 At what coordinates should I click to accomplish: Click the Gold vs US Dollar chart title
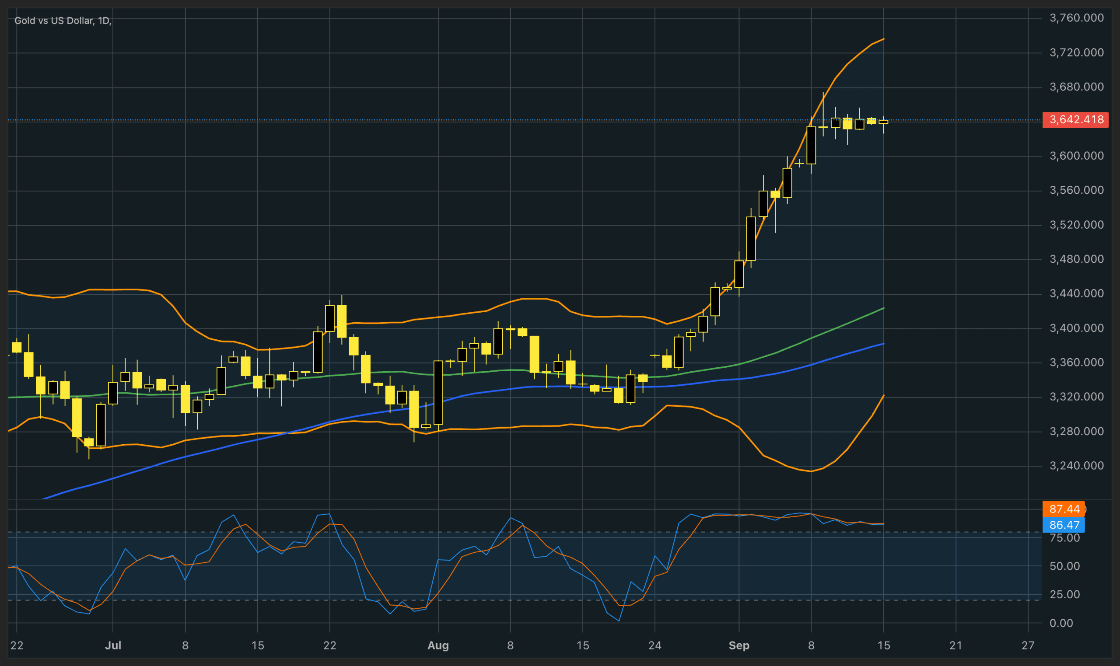(x=62, y=21)
